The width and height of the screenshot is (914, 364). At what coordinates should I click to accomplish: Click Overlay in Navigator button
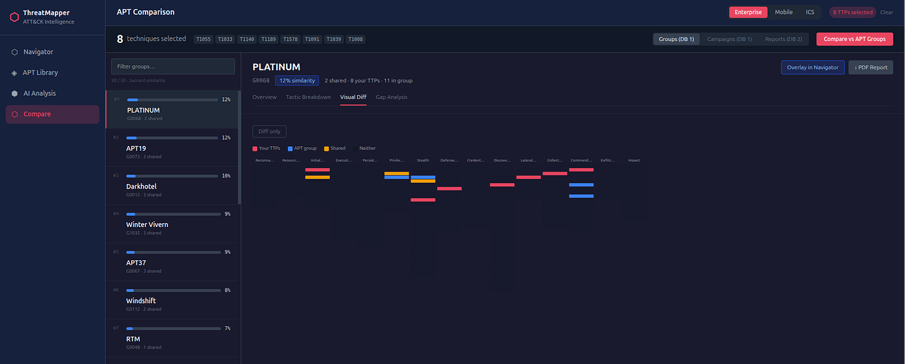tap(813, 67)
